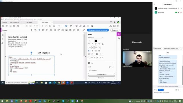Open the chat recipient dropdown in Zoom
183x103 pixels.
[161, 90]
